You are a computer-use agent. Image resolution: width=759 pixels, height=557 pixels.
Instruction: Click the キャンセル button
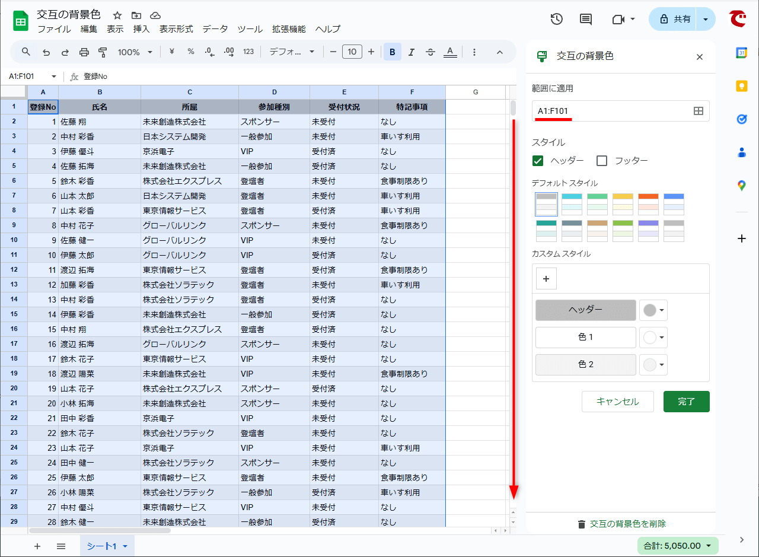click(x=617, y=402)
